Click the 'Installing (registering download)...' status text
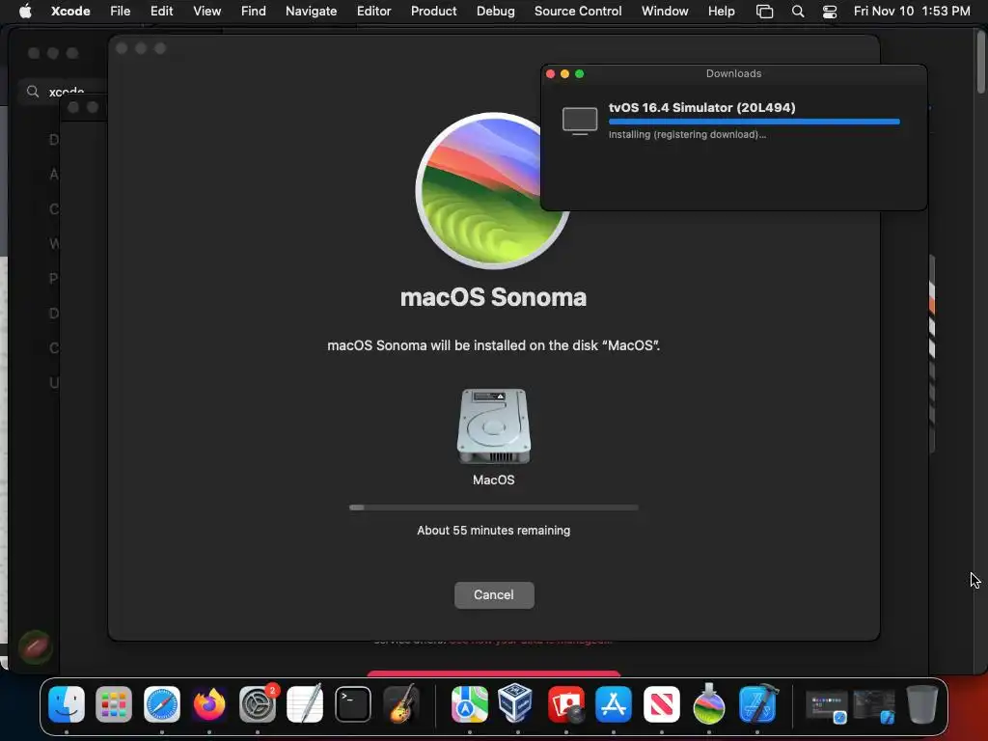988x741 pixels. pos(687,134)
